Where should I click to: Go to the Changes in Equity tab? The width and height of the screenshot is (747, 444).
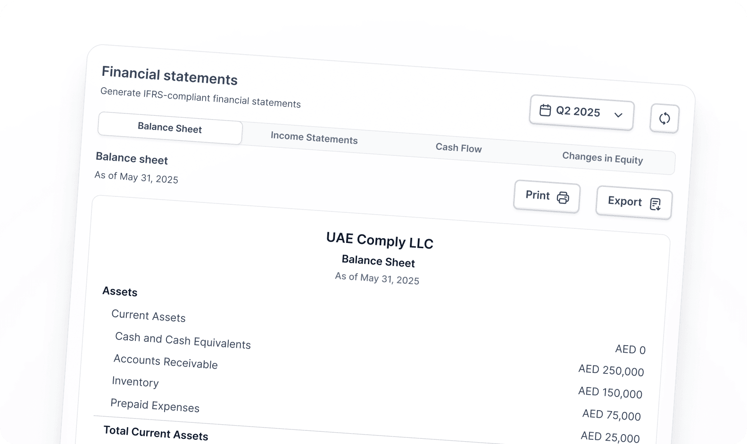[x=602, y=158]
